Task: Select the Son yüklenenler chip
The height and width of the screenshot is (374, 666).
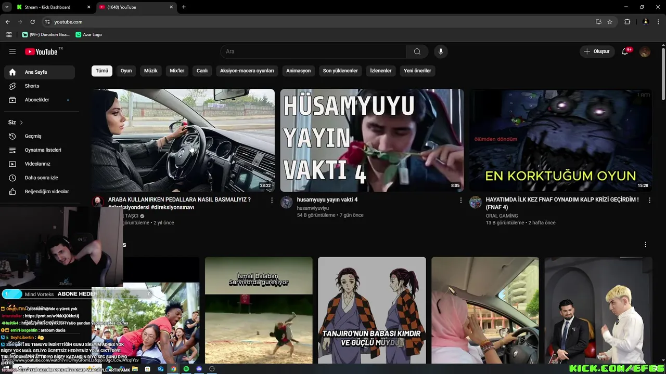Action: 340,71
